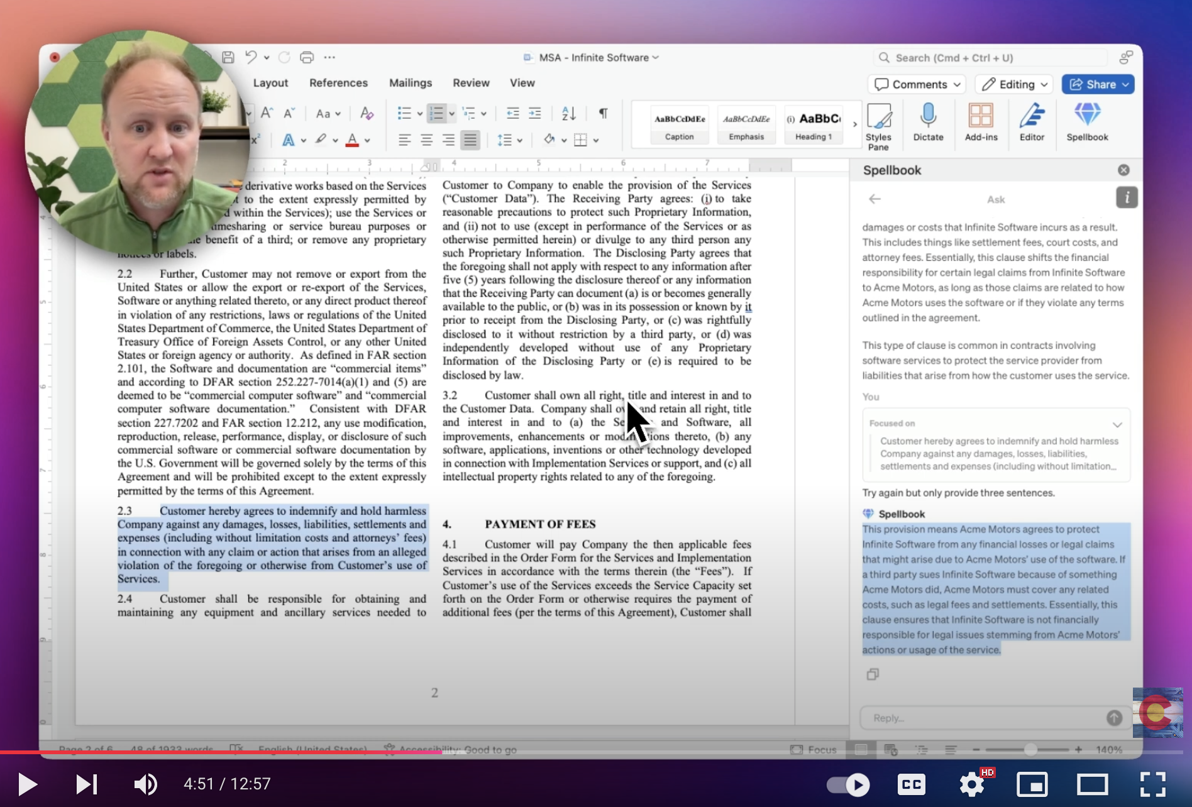Send the reply with the arrow button
Image resolution: width=1192 pixels, height=807 pixels.
tap(1114, 718)
